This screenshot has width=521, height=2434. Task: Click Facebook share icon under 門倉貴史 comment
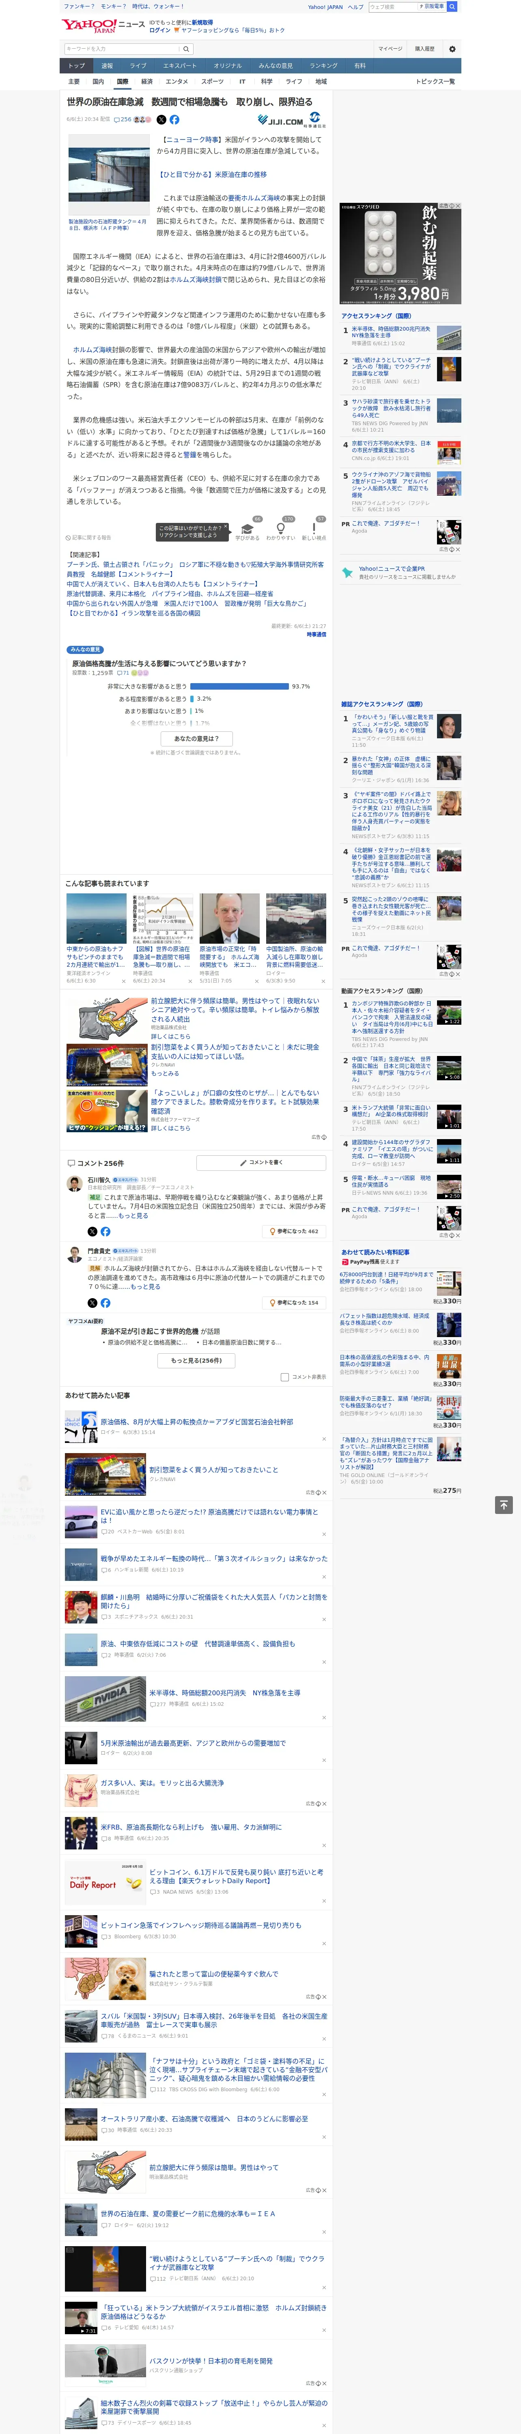pos(105,1302)
